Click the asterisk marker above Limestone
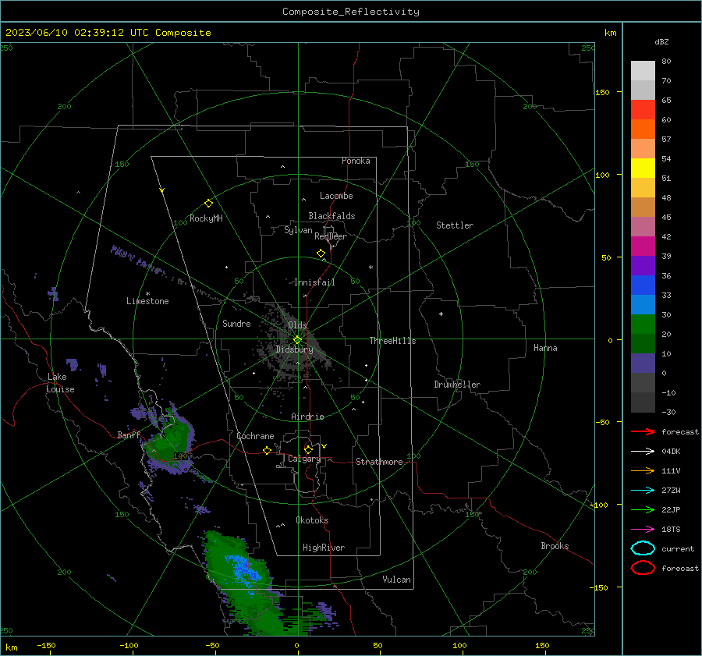The height and width of the screenshot is (656, 702). pos(147,294)
